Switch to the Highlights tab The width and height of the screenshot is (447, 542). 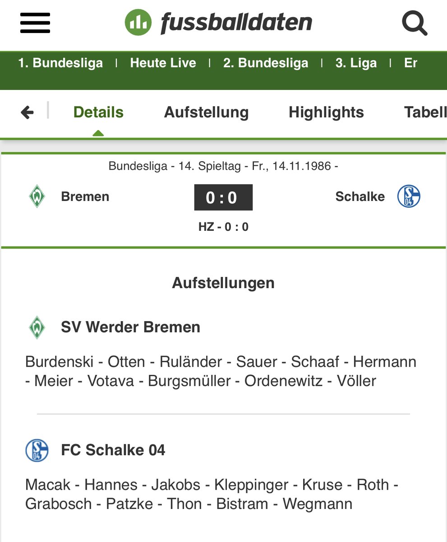pos(326,112)
